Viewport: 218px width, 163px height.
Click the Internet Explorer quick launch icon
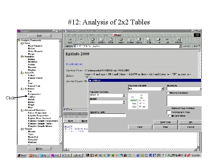[138, 155]
